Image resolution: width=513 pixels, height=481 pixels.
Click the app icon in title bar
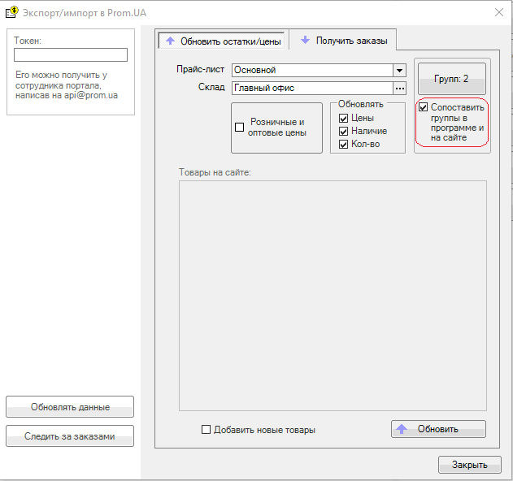tap(12, 12)
